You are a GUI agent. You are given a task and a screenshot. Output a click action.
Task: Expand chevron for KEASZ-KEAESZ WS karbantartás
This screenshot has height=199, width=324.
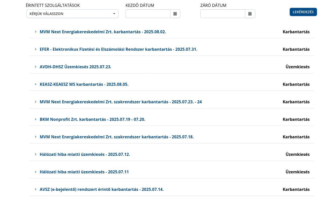pos(36,84)
